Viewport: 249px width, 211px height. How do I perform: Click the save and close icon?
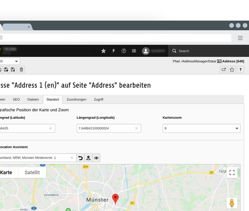click(13, 70)
